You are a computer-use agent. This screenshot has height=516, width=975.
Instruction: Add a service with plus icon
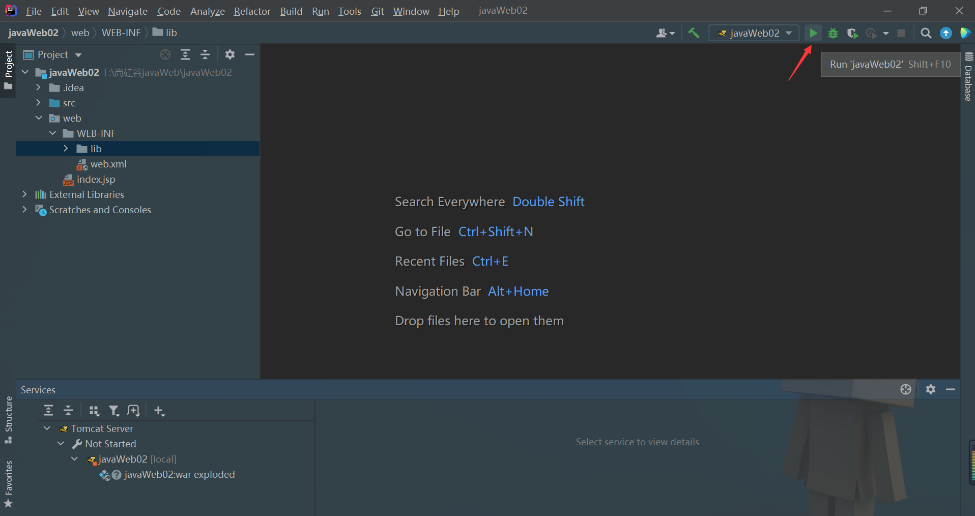pos(159,411)
